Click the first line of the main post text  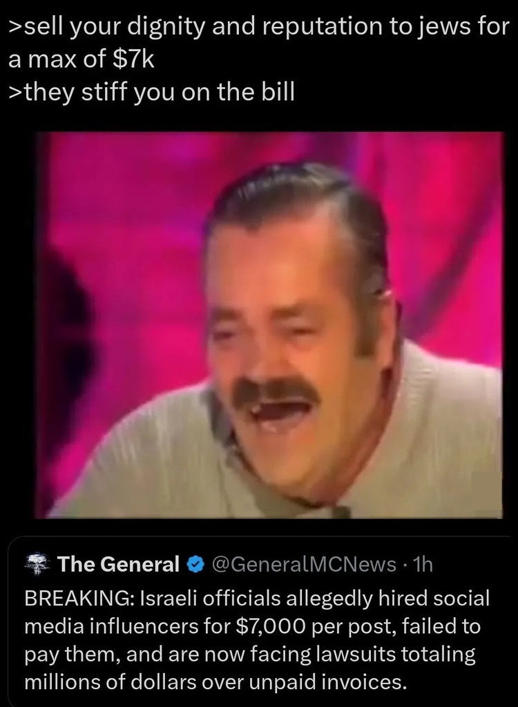click(258, 27)
